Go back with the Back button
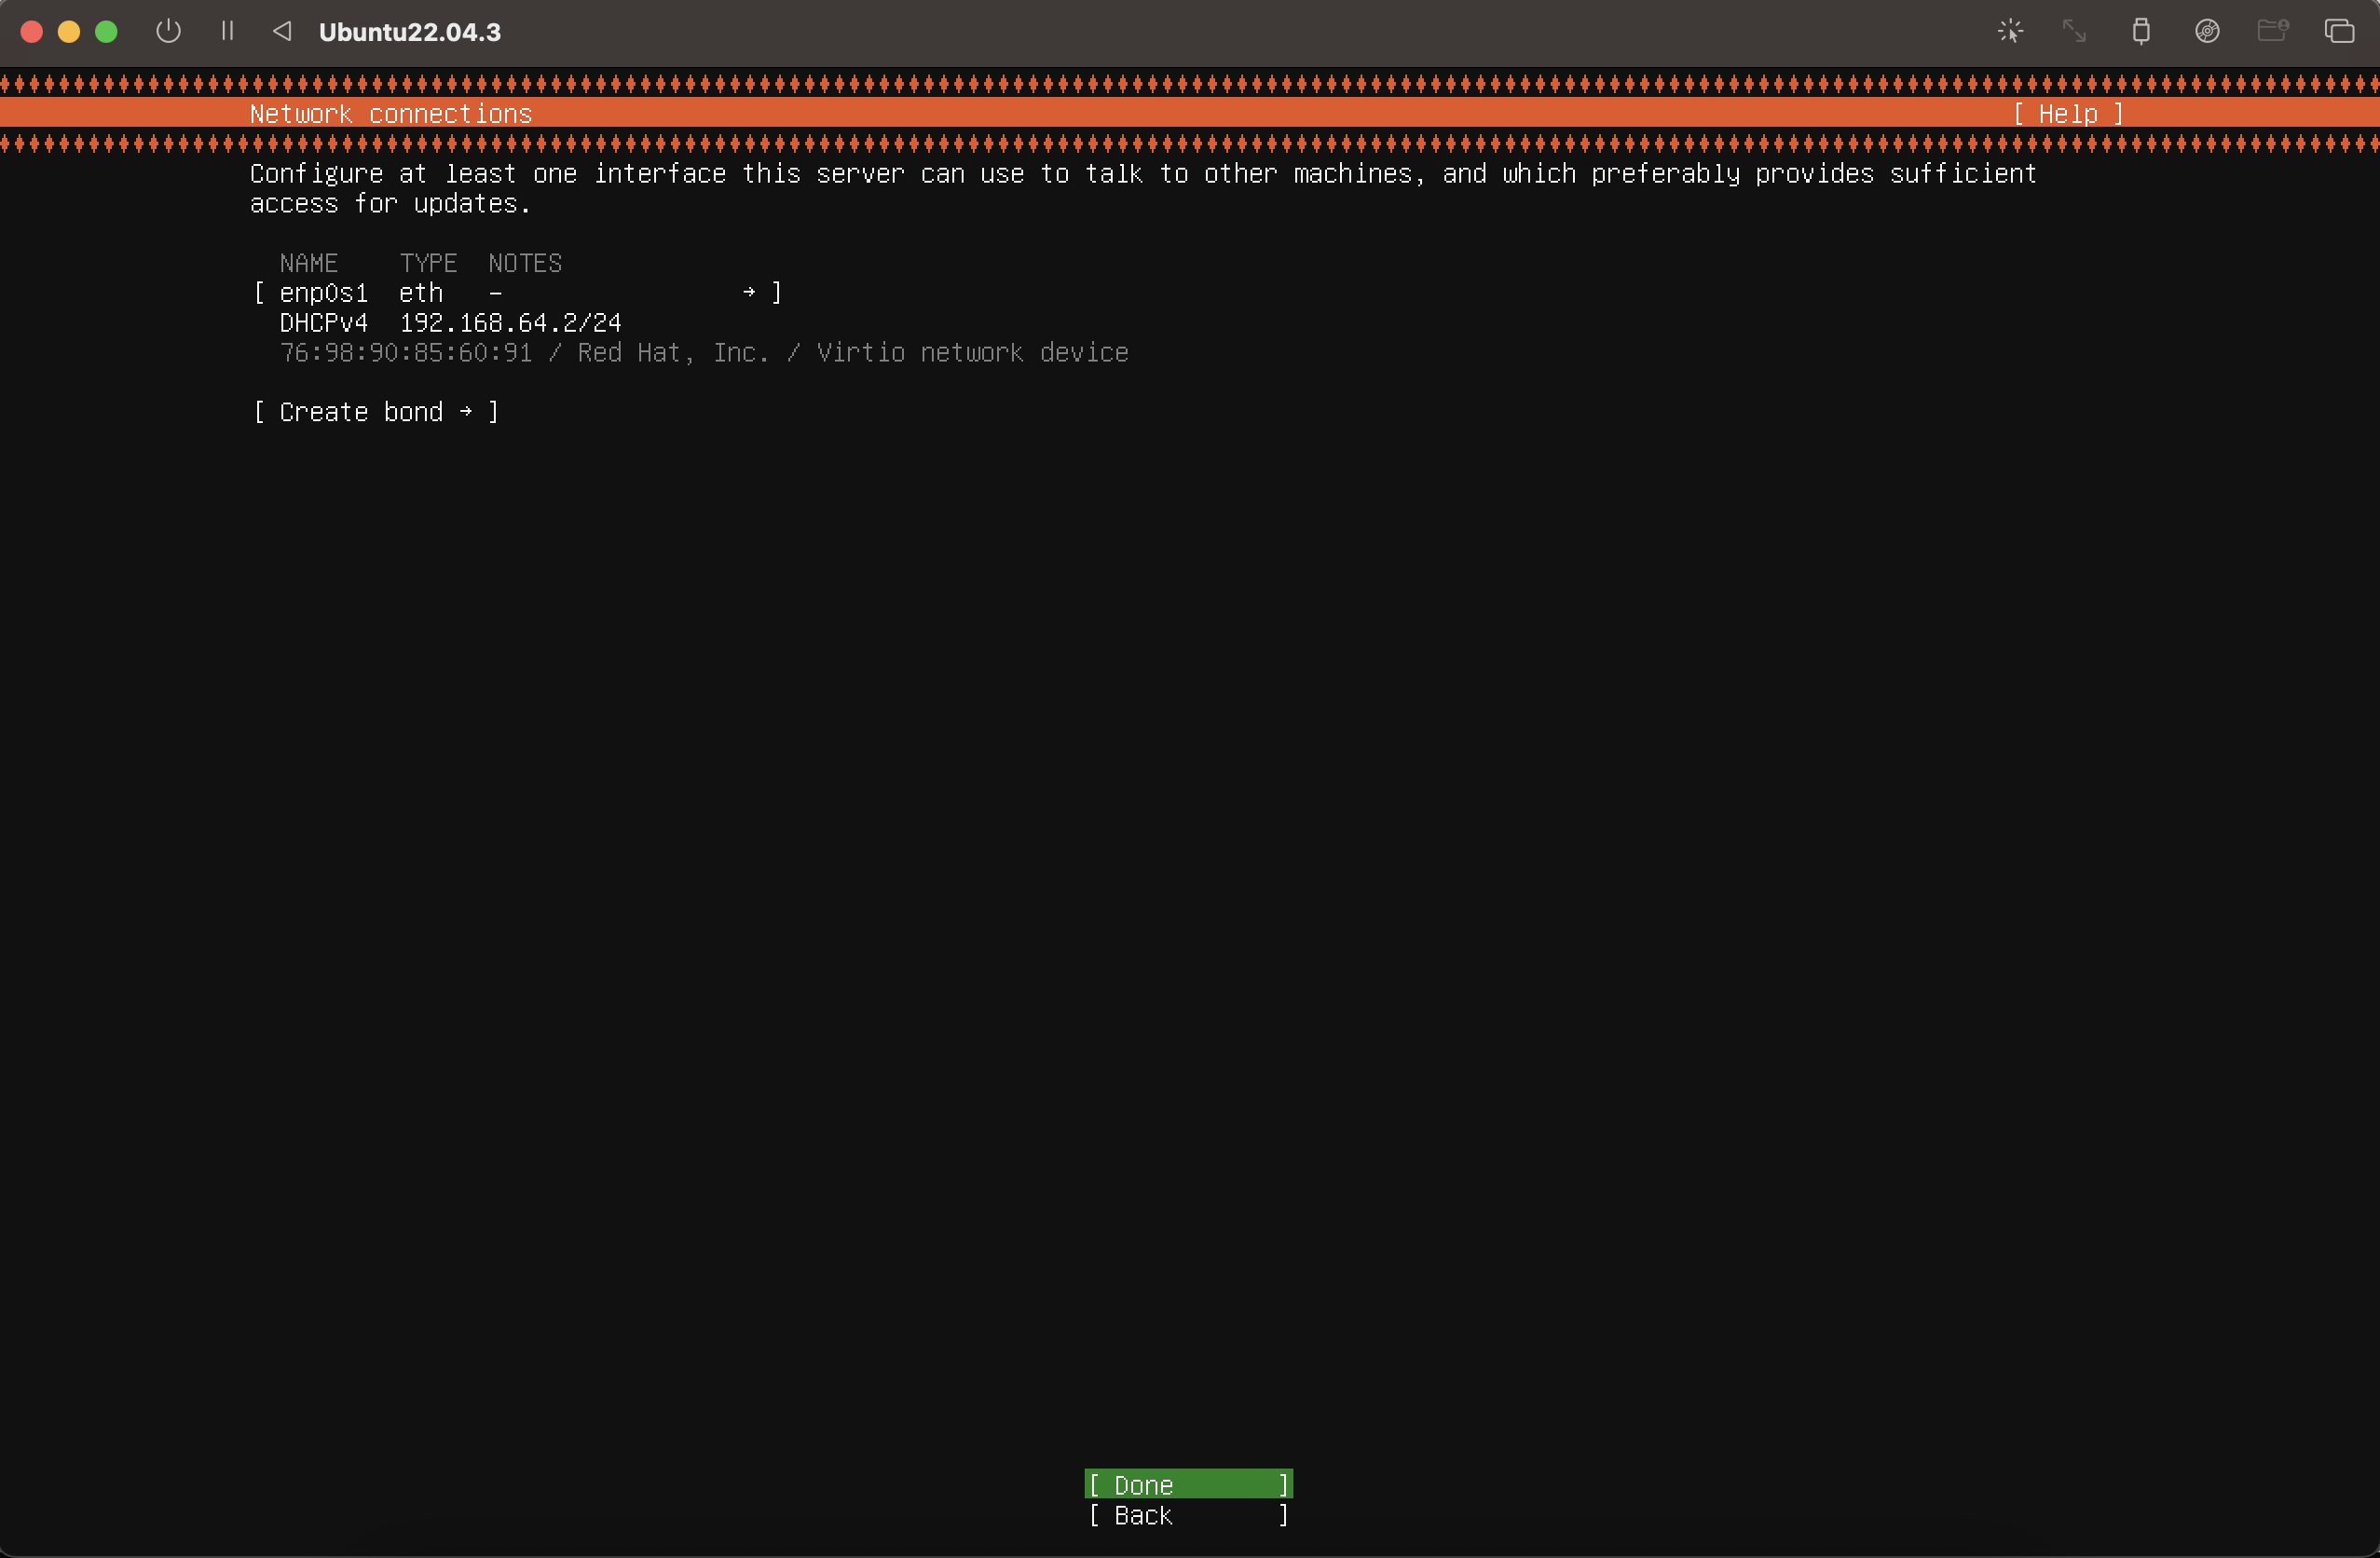2380x1558 pixels. (1188, 1516)
